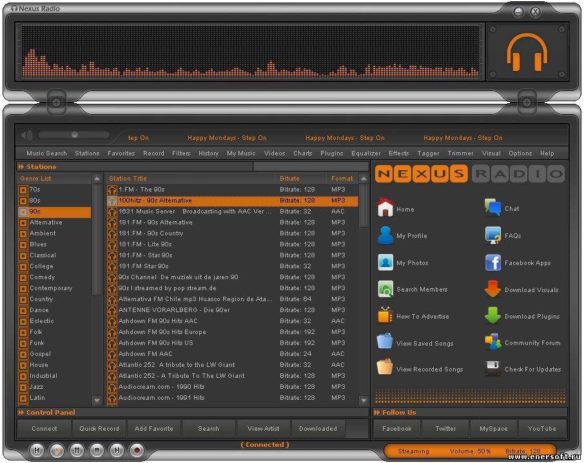Screen dimensions: 584x463
Task: Click the speaker mute icon
Action: [26, 135]
